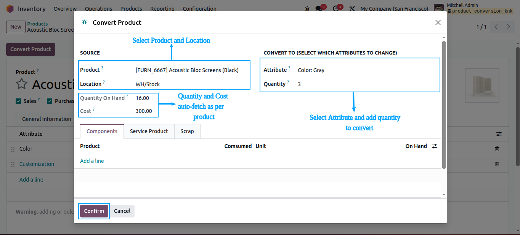Click help tooltip mark next to Cost label
This screenshot has width=520, height=235.
click(x=94, y=109)
